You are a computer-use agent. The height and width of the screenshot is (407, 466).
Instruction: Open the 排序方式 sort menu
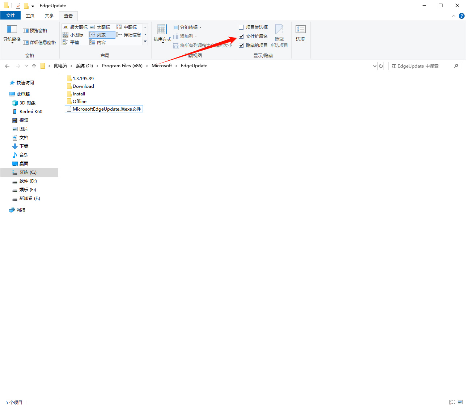(x=162, y=34)
